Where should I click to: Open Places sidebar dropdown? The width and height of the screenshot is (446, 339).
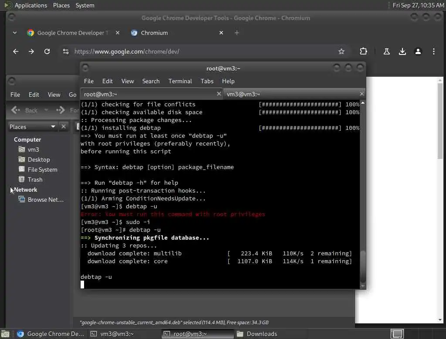tap(32, 127)
